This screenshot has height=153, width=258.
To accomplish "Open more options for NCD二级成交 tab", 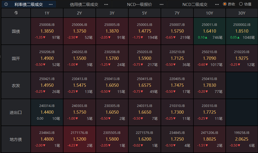I will coord(217,5).
